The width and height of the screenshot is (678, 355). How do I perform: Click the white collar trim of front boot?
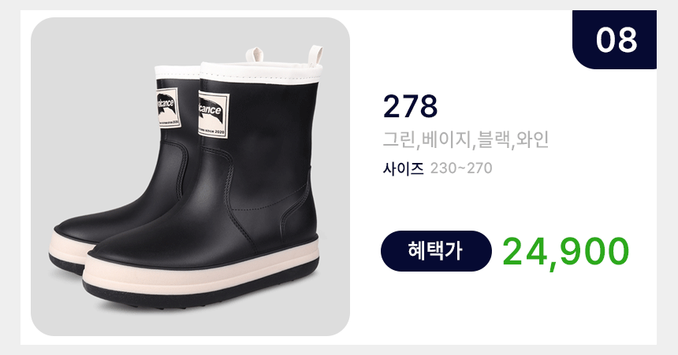click(x=262, y=73)
